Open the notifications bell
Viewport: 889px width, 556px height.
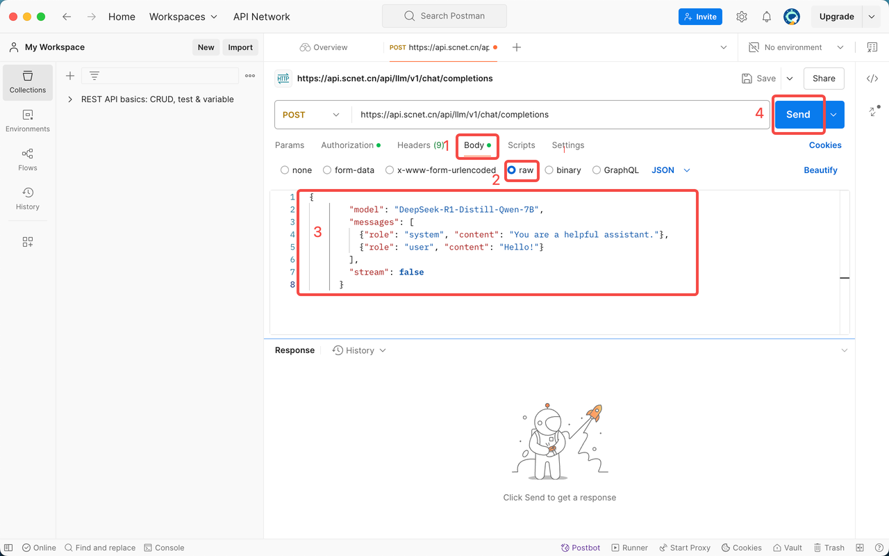[767, 17]
